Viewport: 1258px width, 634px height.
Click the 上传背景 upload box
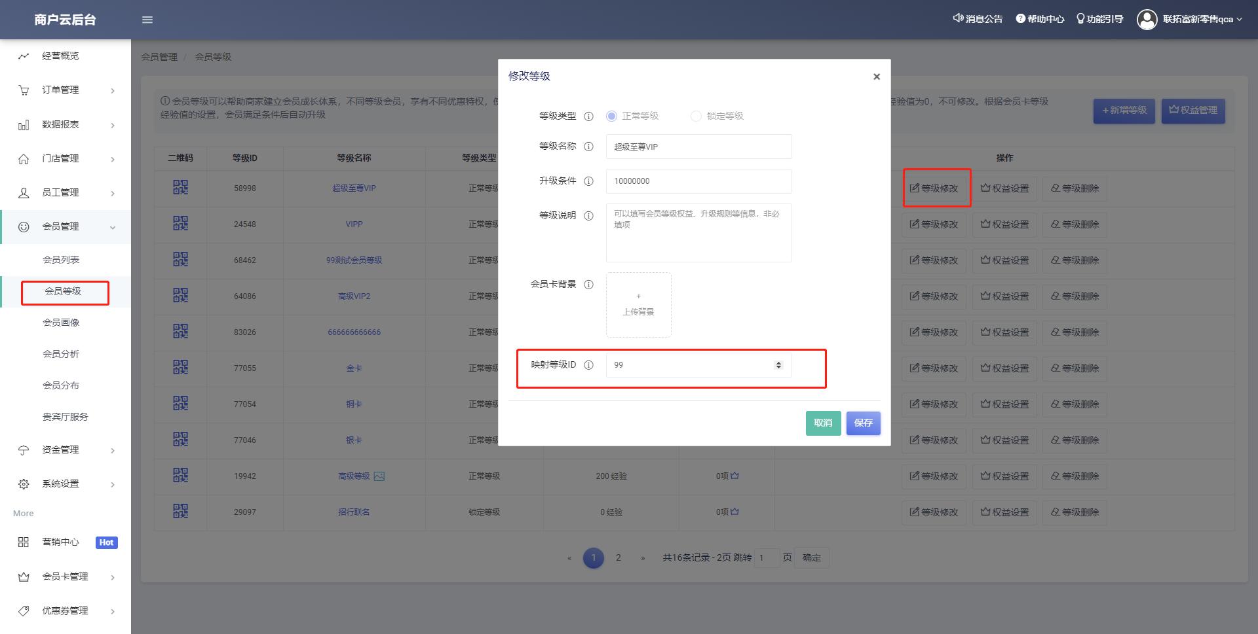(x=638, y=305)
